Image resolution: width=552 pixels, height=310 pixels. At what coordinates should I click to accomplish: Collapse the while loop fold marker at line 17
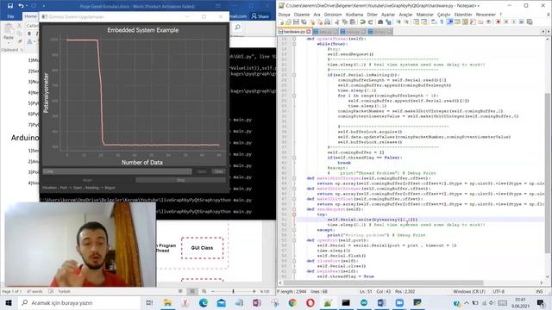tap(294, 44)
